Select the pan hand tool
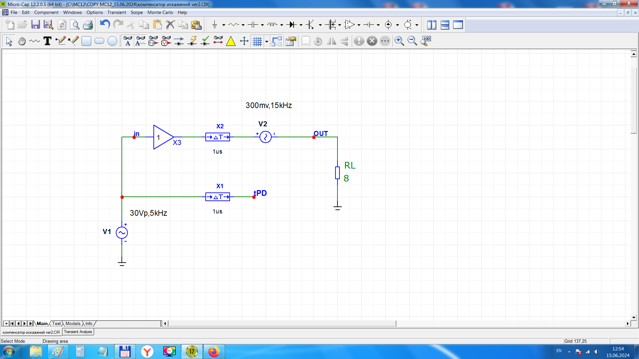 [x=22, y=41]
